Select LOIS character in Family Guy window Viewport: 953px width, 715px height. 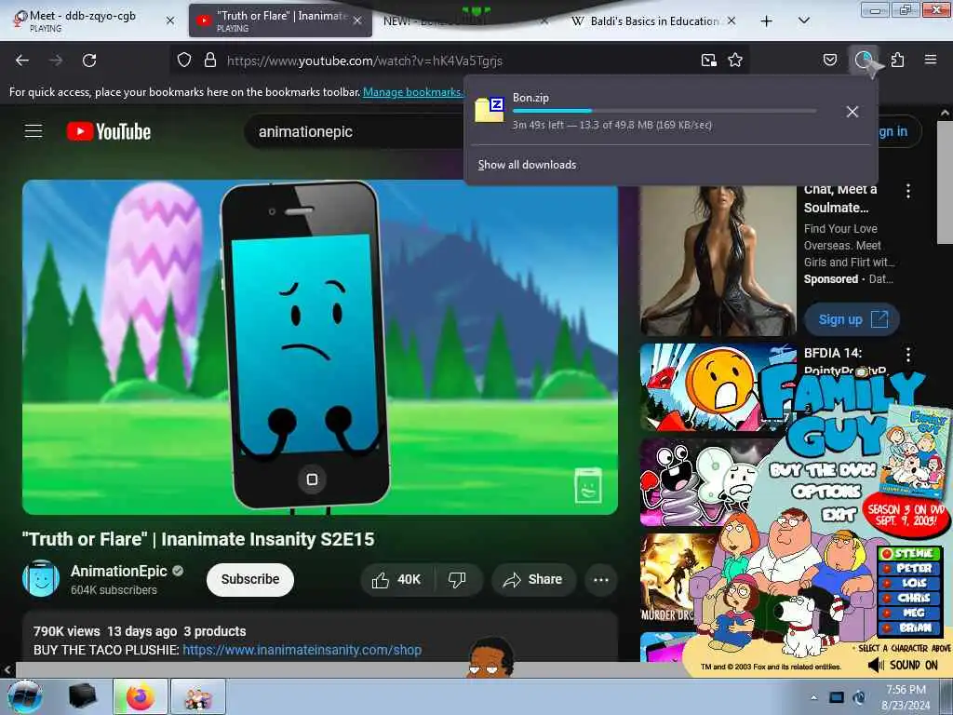[x=910, y=583]
